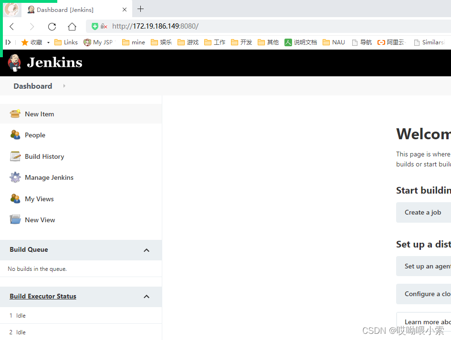451x340 pixels.
Task: Open the 其他 bookmark folder
Action: [268, 42]
